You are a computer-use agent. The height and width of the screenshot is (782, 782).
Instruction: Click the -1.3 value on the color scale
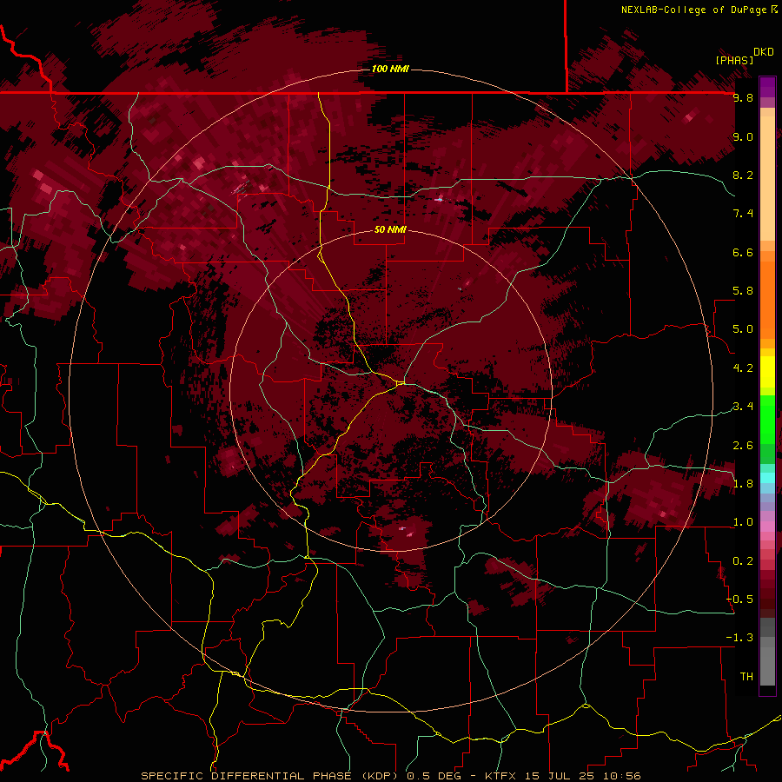(x=740, y=638)
